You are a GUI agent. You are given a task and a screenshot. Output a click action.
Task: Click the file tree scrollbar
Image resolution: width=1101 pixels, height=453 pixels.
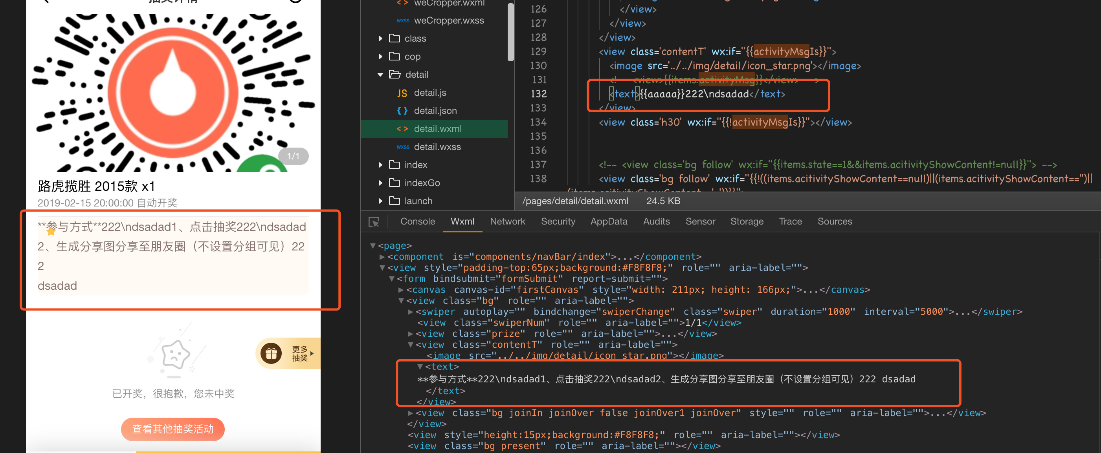tap(510, 32)
